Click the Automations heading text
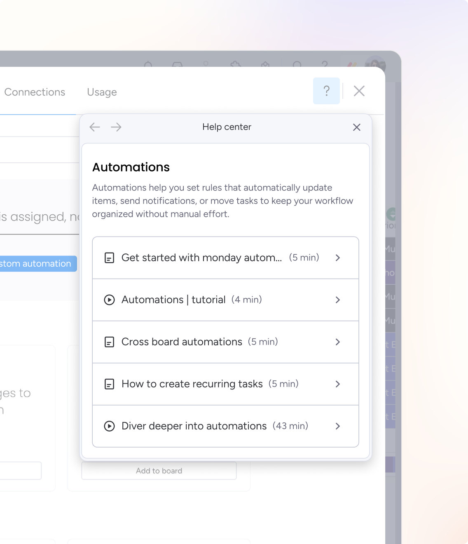Screen dimensions: 468x544 coord(131,167)
